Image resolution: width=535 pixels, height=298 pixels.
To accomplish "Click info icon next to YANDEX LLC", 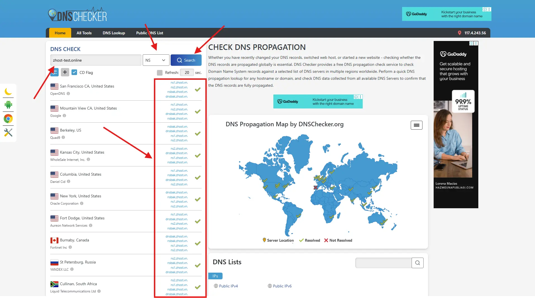I will (x=72, y=269).
